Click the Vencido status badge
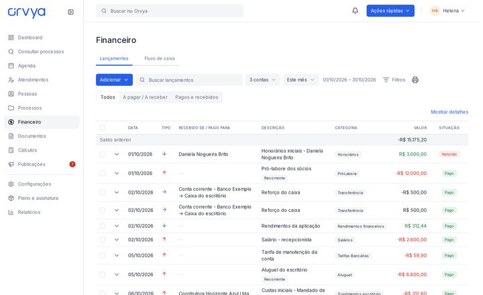Image resolution: width=483 pixels, height=295 pixels. click(449, 154)
